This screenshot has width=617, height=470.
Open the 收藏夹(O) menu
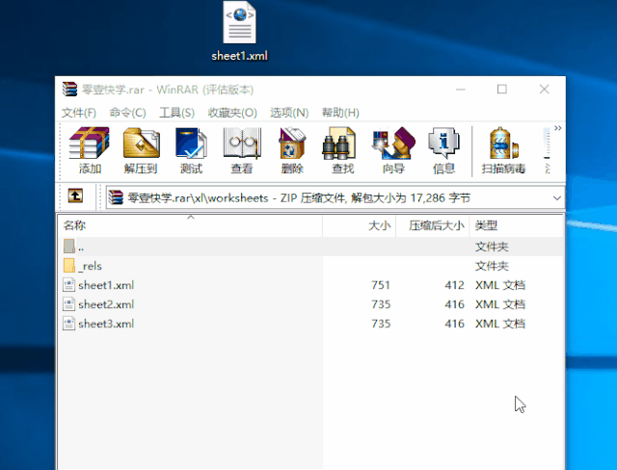click(x=232, y=113)
